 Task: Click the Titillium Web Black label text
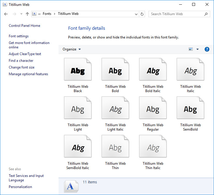pyautogui.click(x=78, y=89)
